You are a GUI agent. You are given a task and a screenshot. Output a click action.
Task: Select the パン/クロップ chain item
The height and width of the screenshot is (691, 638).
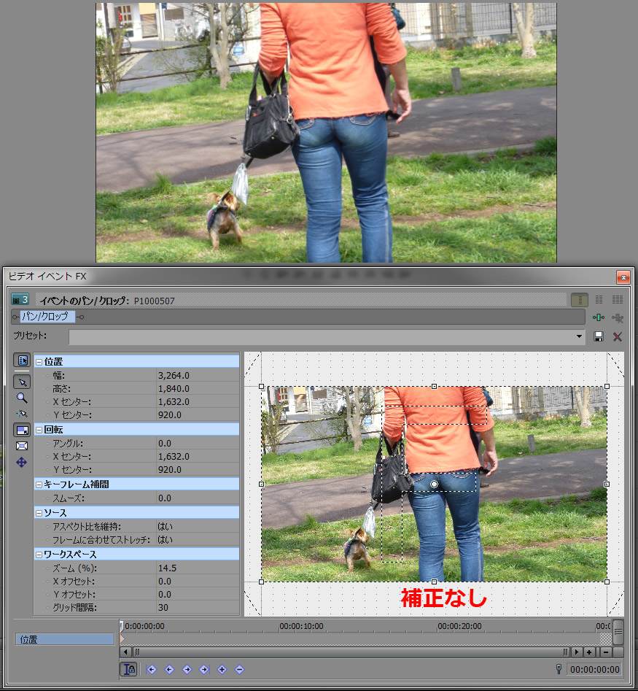[x=47, y=317]
